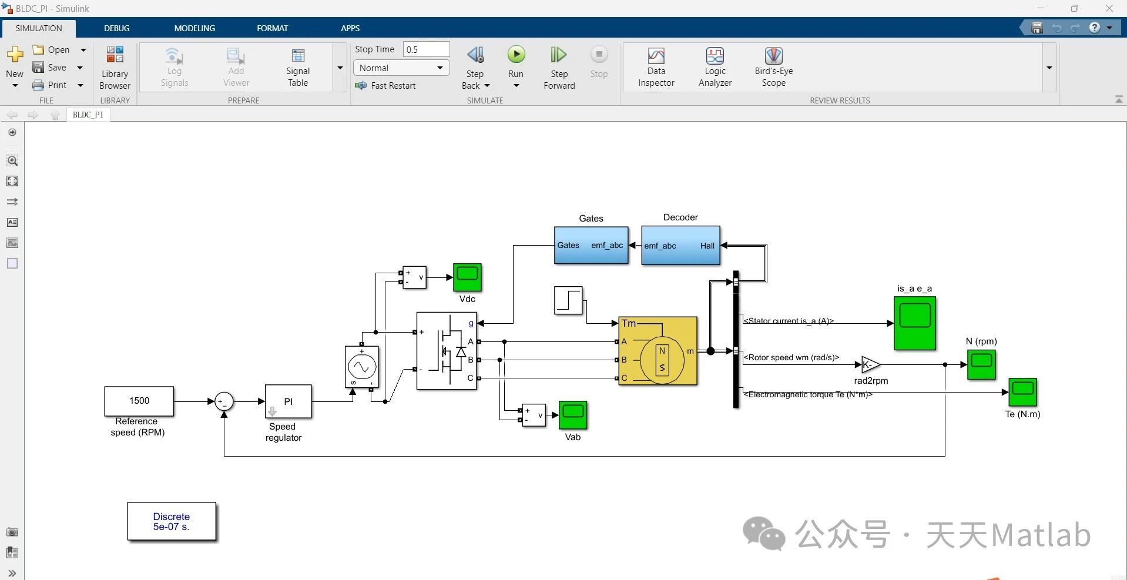
Task: Activate the zoom tool in the palette
Action: coord(12,160)
